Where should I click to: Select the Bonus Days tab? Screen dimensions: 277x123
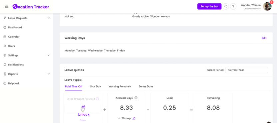[x=146, y=86]
